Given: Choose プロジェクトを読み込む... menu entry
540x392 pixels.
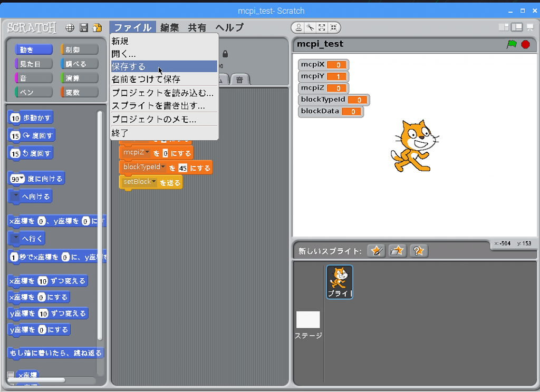Looking at the screenshot, I should 165,93.
